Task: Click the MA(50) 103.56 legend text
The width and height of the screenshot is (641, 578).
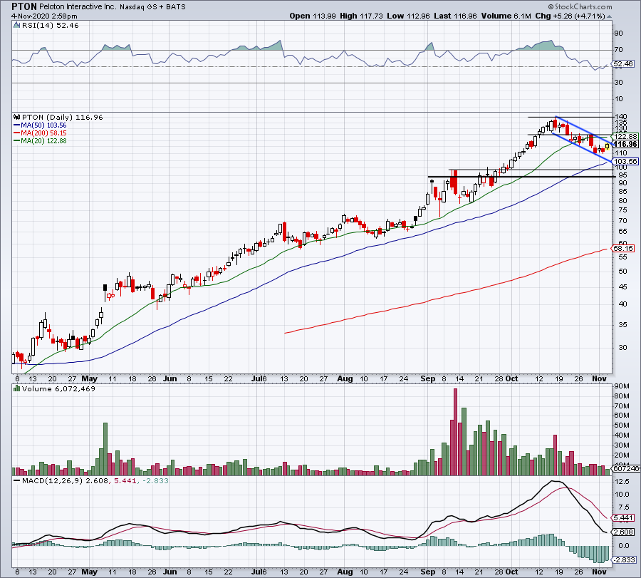Action: 43,125
